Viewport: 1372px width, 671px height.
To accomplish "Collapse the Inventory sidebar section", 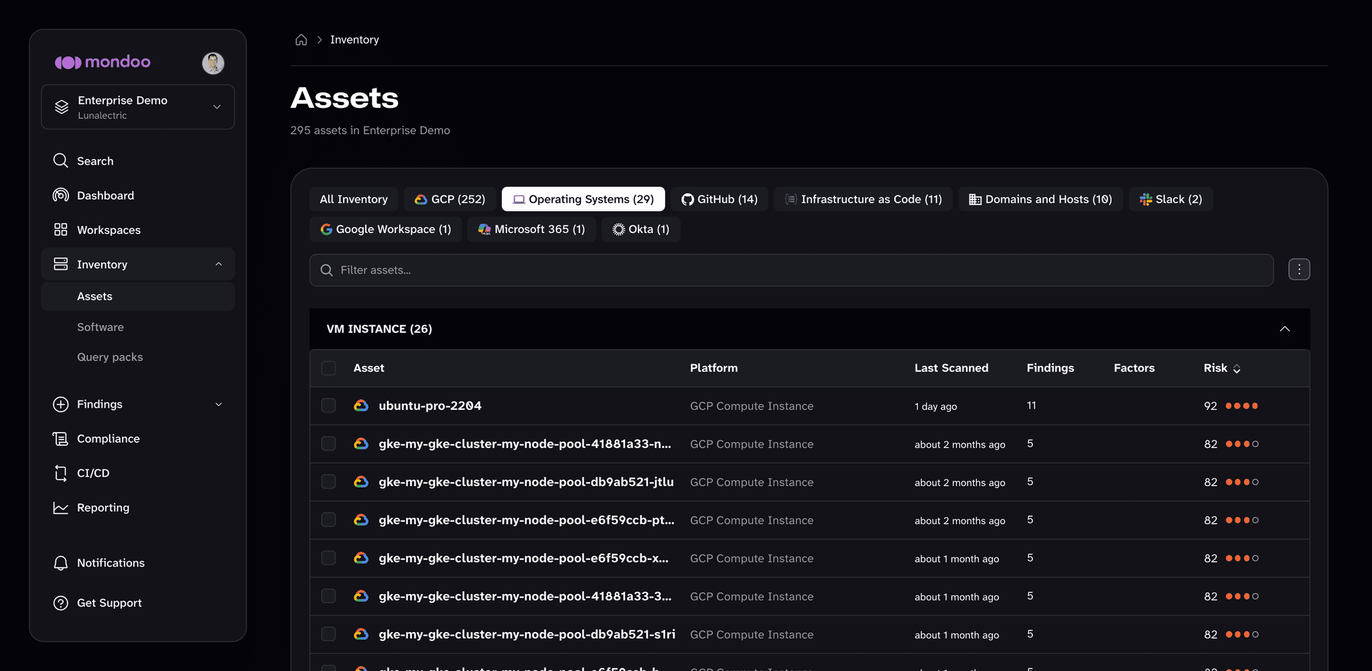I will [218, 265].
